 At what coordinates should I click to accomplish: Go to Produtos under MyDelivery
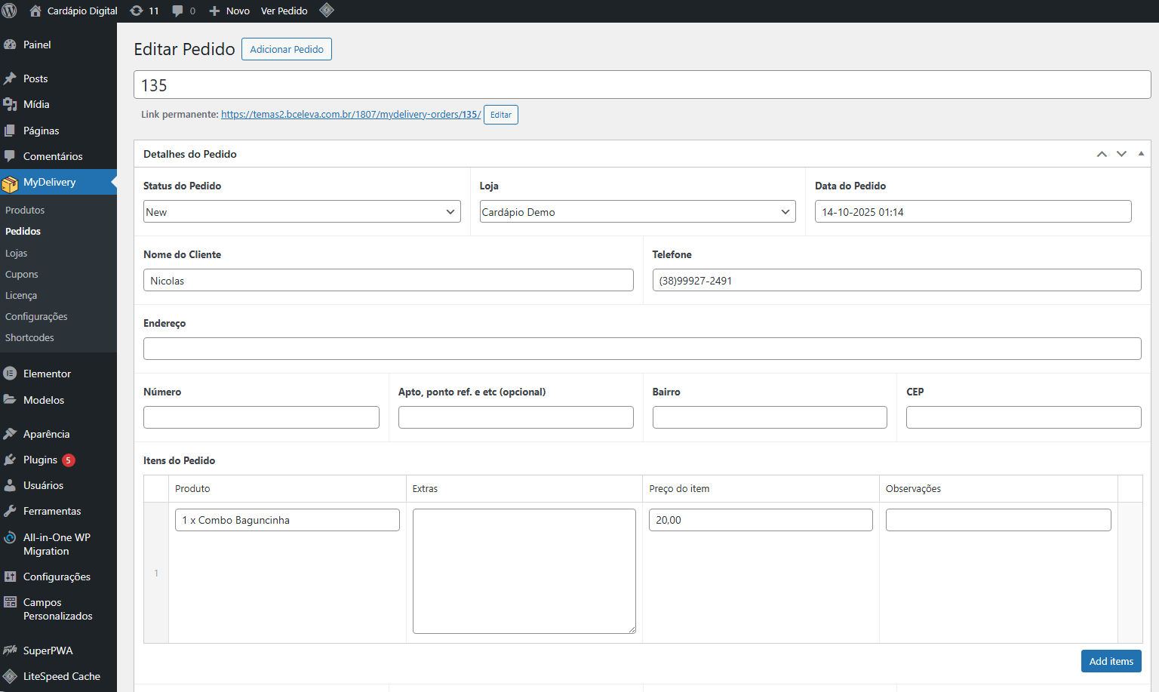click(x=25, y=211)
